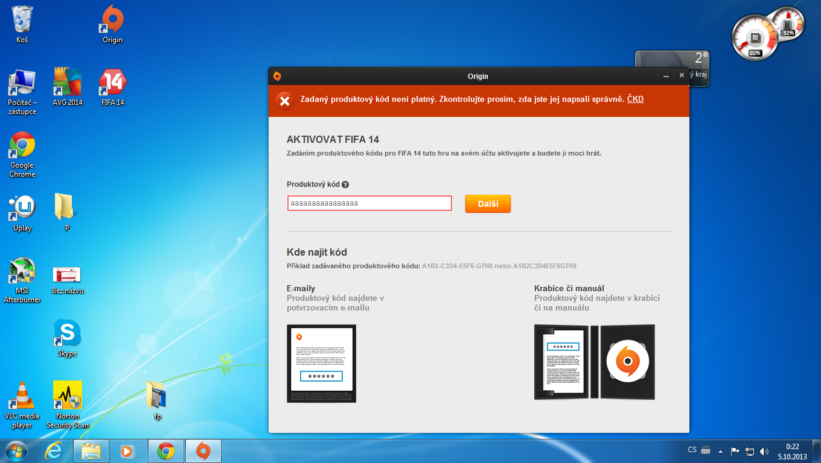Open the Origin desktop shortcut
Viewport: 821px width, 463px height.
point(112,25)
